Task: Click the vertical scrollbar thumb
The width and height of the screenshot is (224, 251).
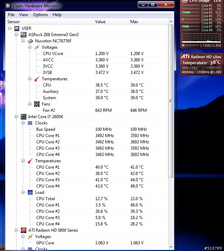Action: [x=171, y=101]
